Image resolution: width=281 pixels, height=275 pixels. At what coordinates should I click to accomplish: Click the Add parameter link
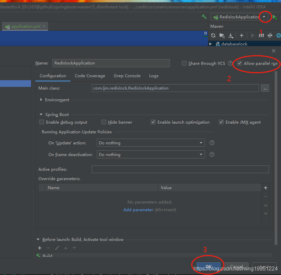tap(138, 210)
